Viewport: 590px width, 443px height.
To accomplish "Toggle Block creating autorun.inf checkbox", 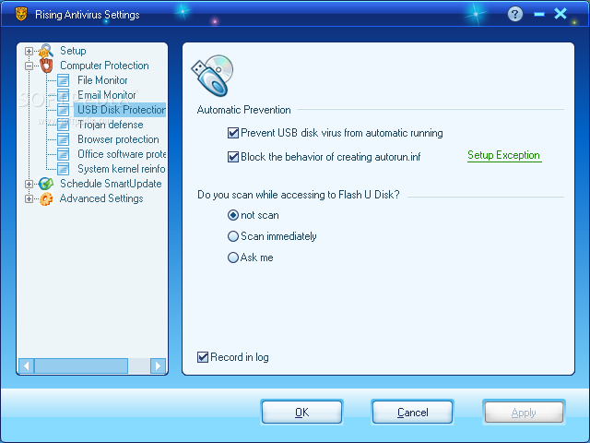I will (233, 157).
